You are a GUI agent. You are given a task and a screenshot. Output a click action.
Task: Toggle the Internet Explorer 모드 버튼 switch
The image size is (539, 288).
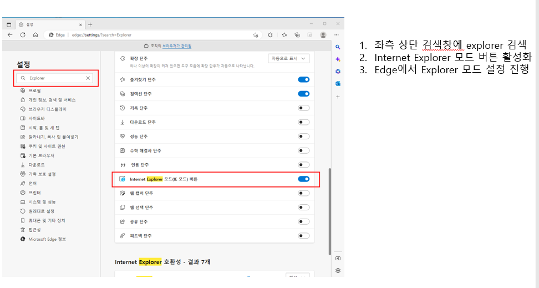point(303,179)
